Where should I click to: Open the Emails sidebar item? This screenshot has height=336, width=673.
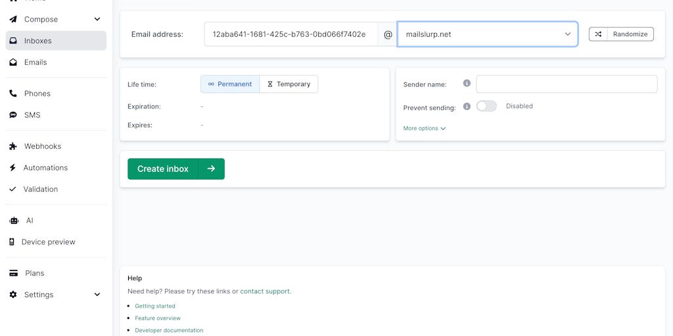point(35,62)
